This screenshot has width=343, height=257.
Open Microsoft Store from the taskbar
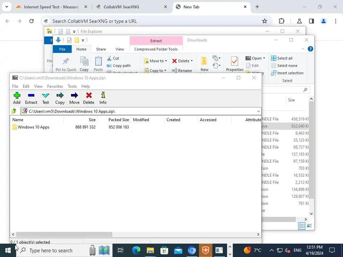coord(164,250)
